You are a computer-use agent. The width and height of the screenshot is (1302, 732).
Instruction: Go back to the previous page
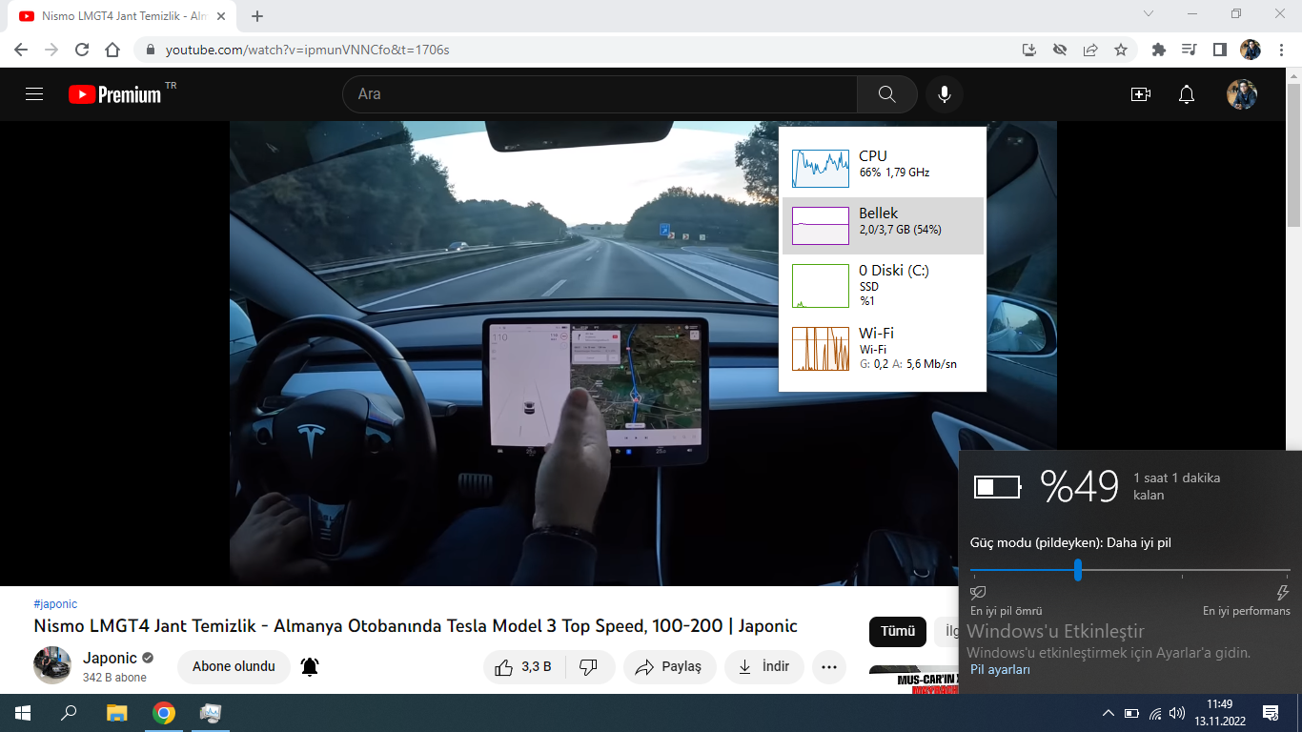pyautogui.click(x=21, y=50)
